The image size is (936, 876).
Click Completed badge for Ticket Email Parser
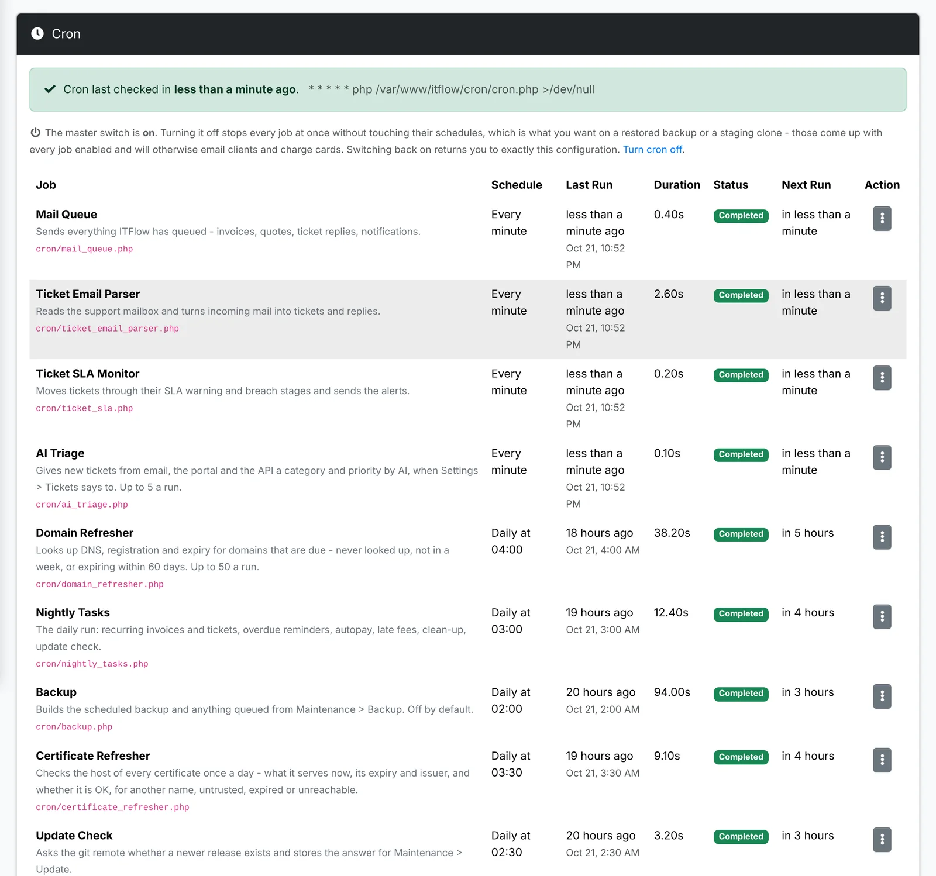(741, 295)
